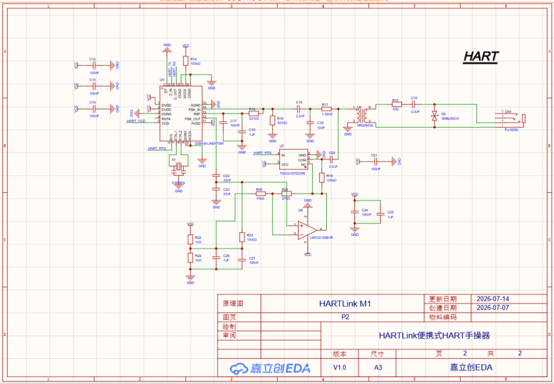
Task: Click the update date 2026-07-14
Action: click(493, 298)
